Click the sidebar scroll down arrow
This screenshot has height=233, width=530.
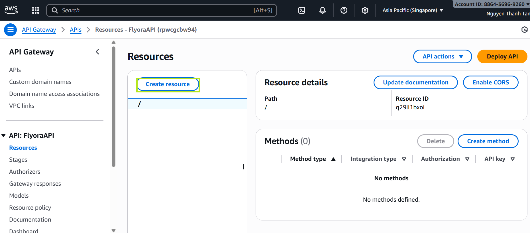coord(113,230)
